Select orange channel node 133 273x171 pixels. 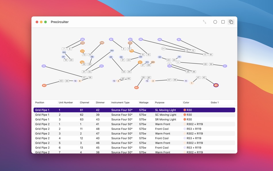coord(82,43)
